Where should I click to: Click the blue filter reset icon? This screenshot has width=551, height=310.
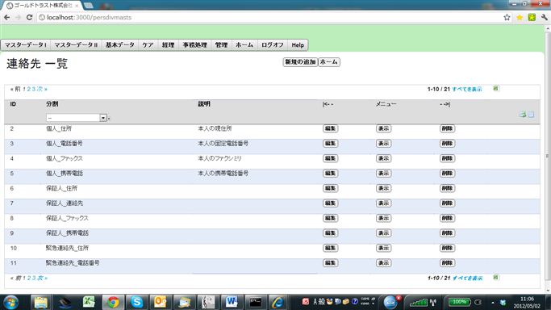coord(531,114)
